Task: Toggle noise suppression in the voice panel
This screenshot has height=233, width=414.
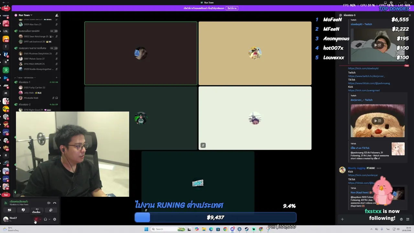Action: (49, 203)
